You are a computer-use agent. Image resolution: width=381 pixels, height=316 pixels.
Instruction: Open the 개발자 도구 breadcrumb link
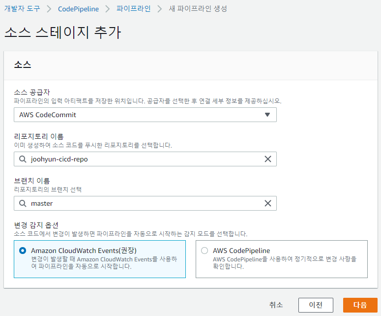(22, 9)
